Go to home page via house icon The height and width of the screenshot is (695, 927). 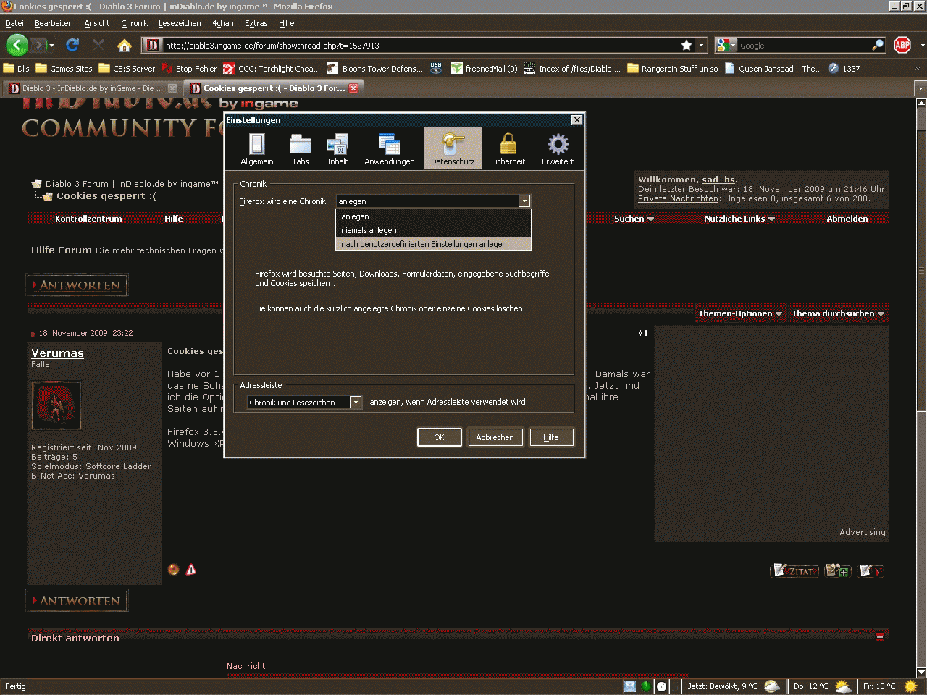pyautogui.click(x=125, y=46)
